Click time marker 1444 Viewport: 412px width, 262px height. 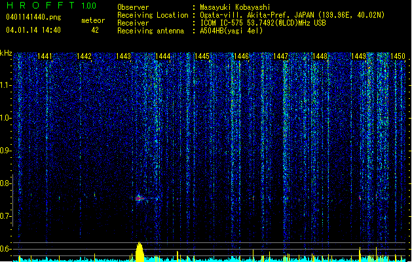coord(163,56)
